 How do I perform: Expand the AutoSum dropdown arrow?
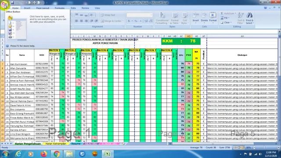235,14
